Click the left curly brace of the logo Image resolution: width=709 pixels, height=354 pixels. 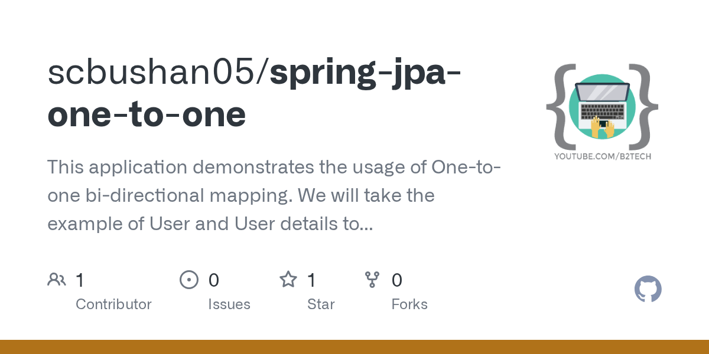click(x=560, y=106)
